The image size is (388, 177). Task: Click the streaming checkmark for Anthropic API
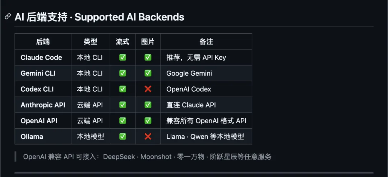coord(123,105)
